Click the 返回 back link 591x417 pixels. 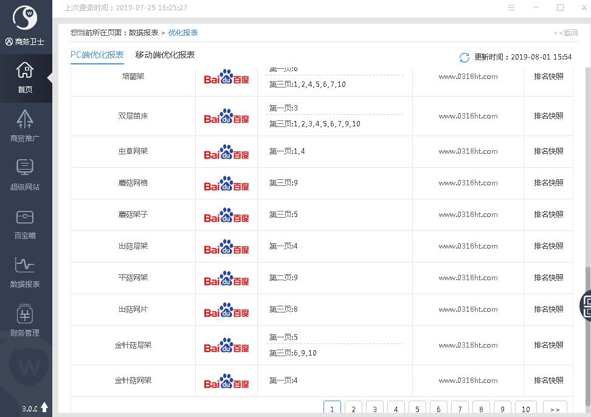[x=565, y=33]
